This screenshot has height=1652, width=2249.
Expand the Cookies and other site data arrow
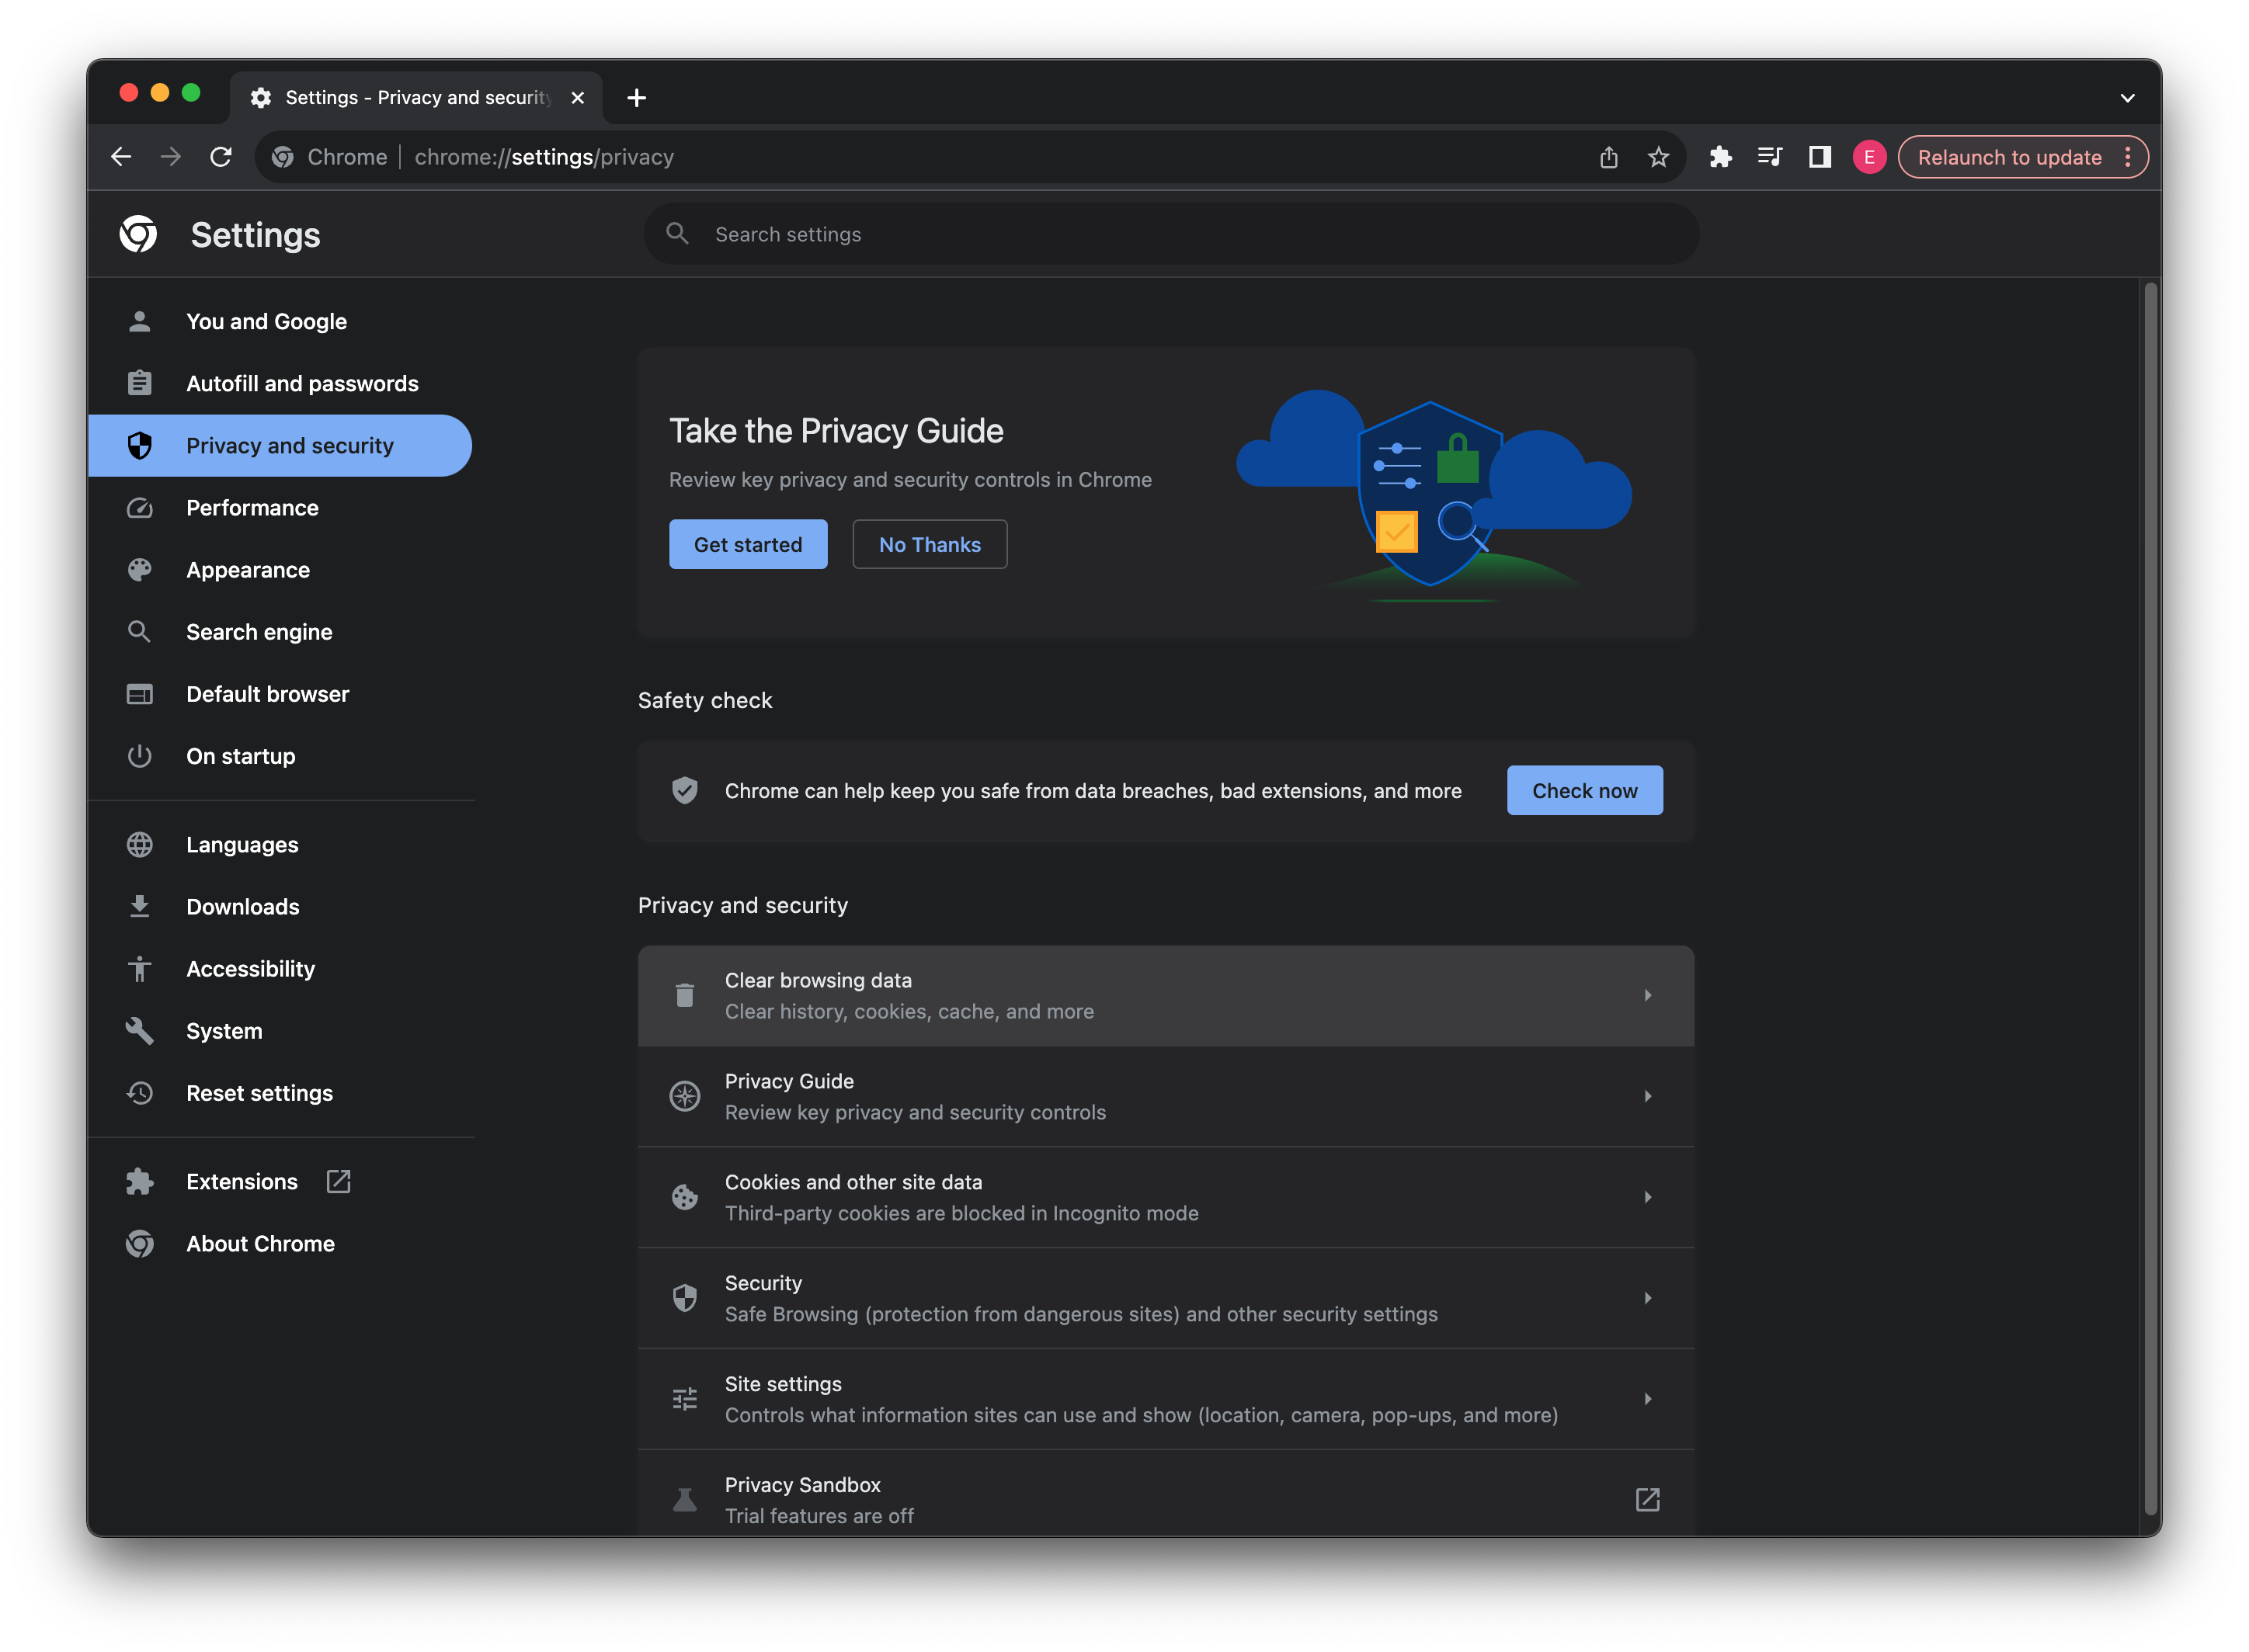1646,1197
